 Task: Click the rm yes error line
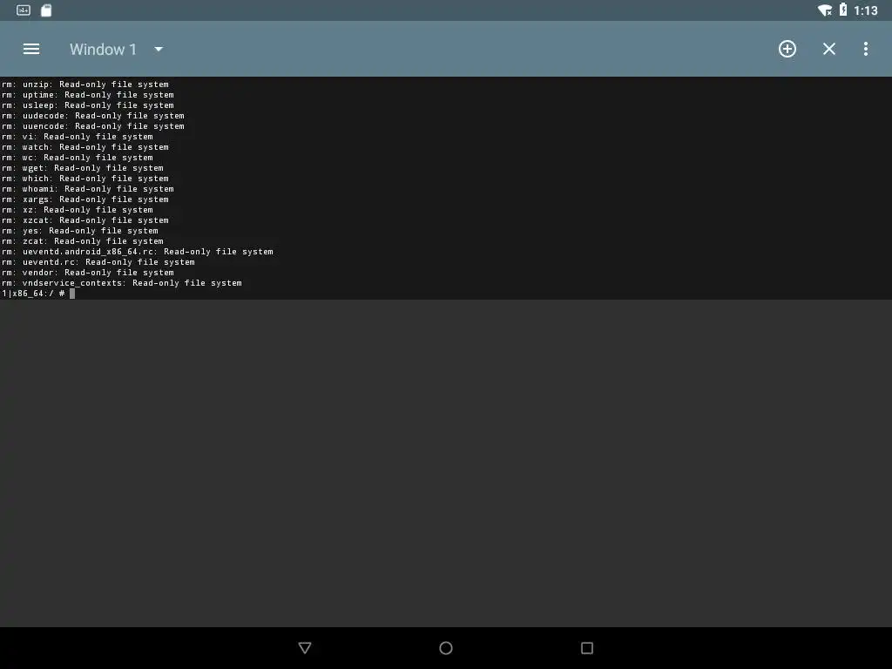click(x=80, y=230)
